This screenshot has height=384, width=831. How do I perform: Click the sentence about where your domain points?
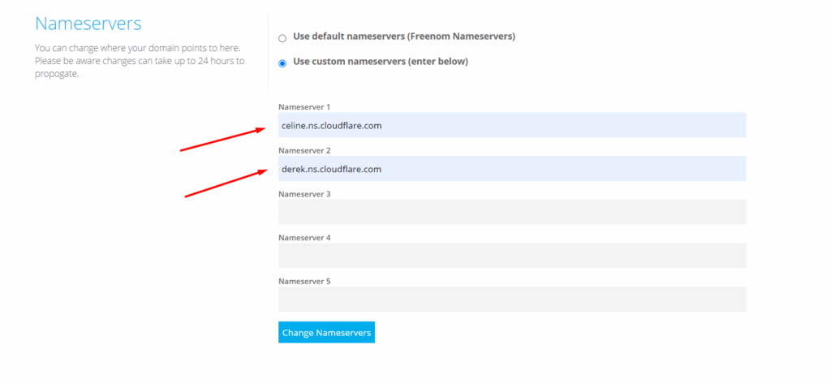point(137,48)
